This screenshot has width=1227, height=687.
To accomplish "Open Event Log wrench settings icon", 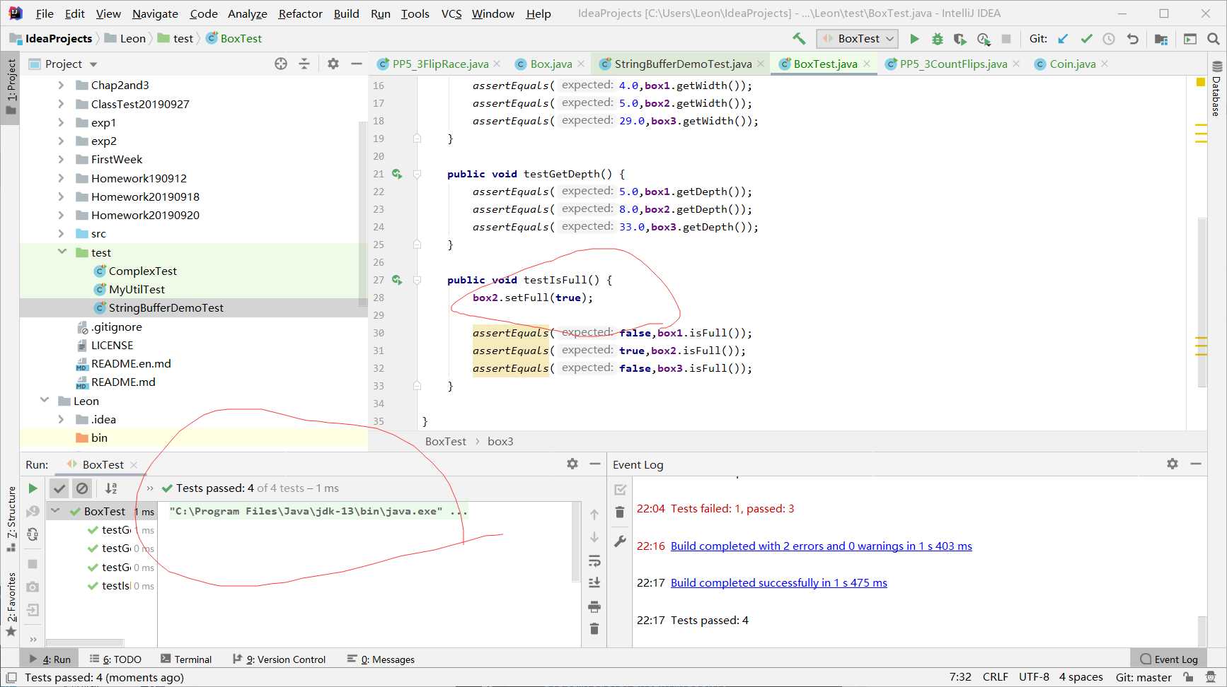I will [620, 541].
